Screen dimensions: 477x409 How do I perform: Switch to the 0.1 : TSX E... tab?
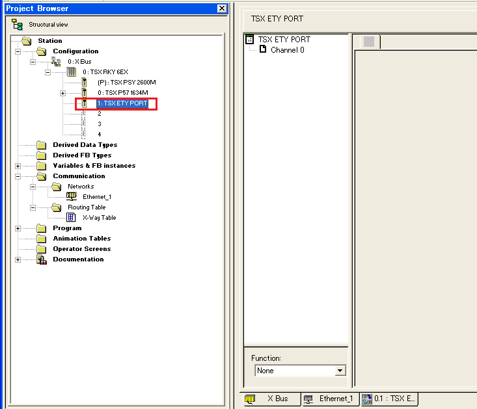tap(389, 399)
